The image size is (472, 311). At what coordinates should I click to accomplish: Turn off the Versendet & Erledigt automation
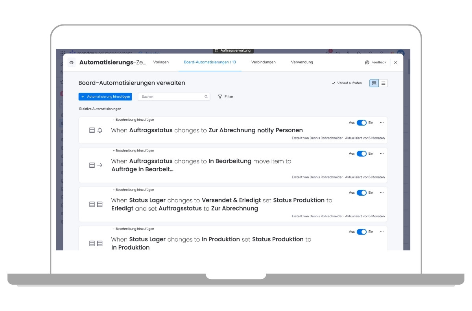(361, 193)
